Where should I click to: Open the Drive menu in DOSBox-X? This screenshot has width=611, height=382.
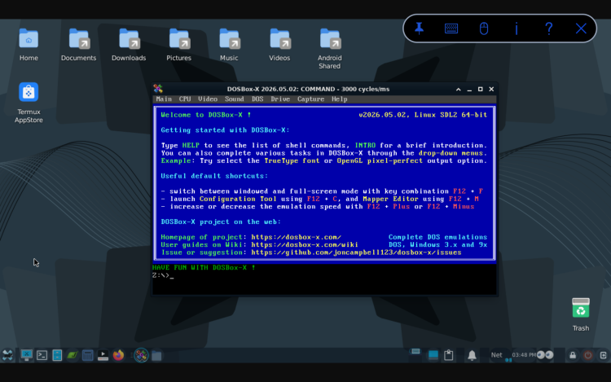[x=280, y=99]
